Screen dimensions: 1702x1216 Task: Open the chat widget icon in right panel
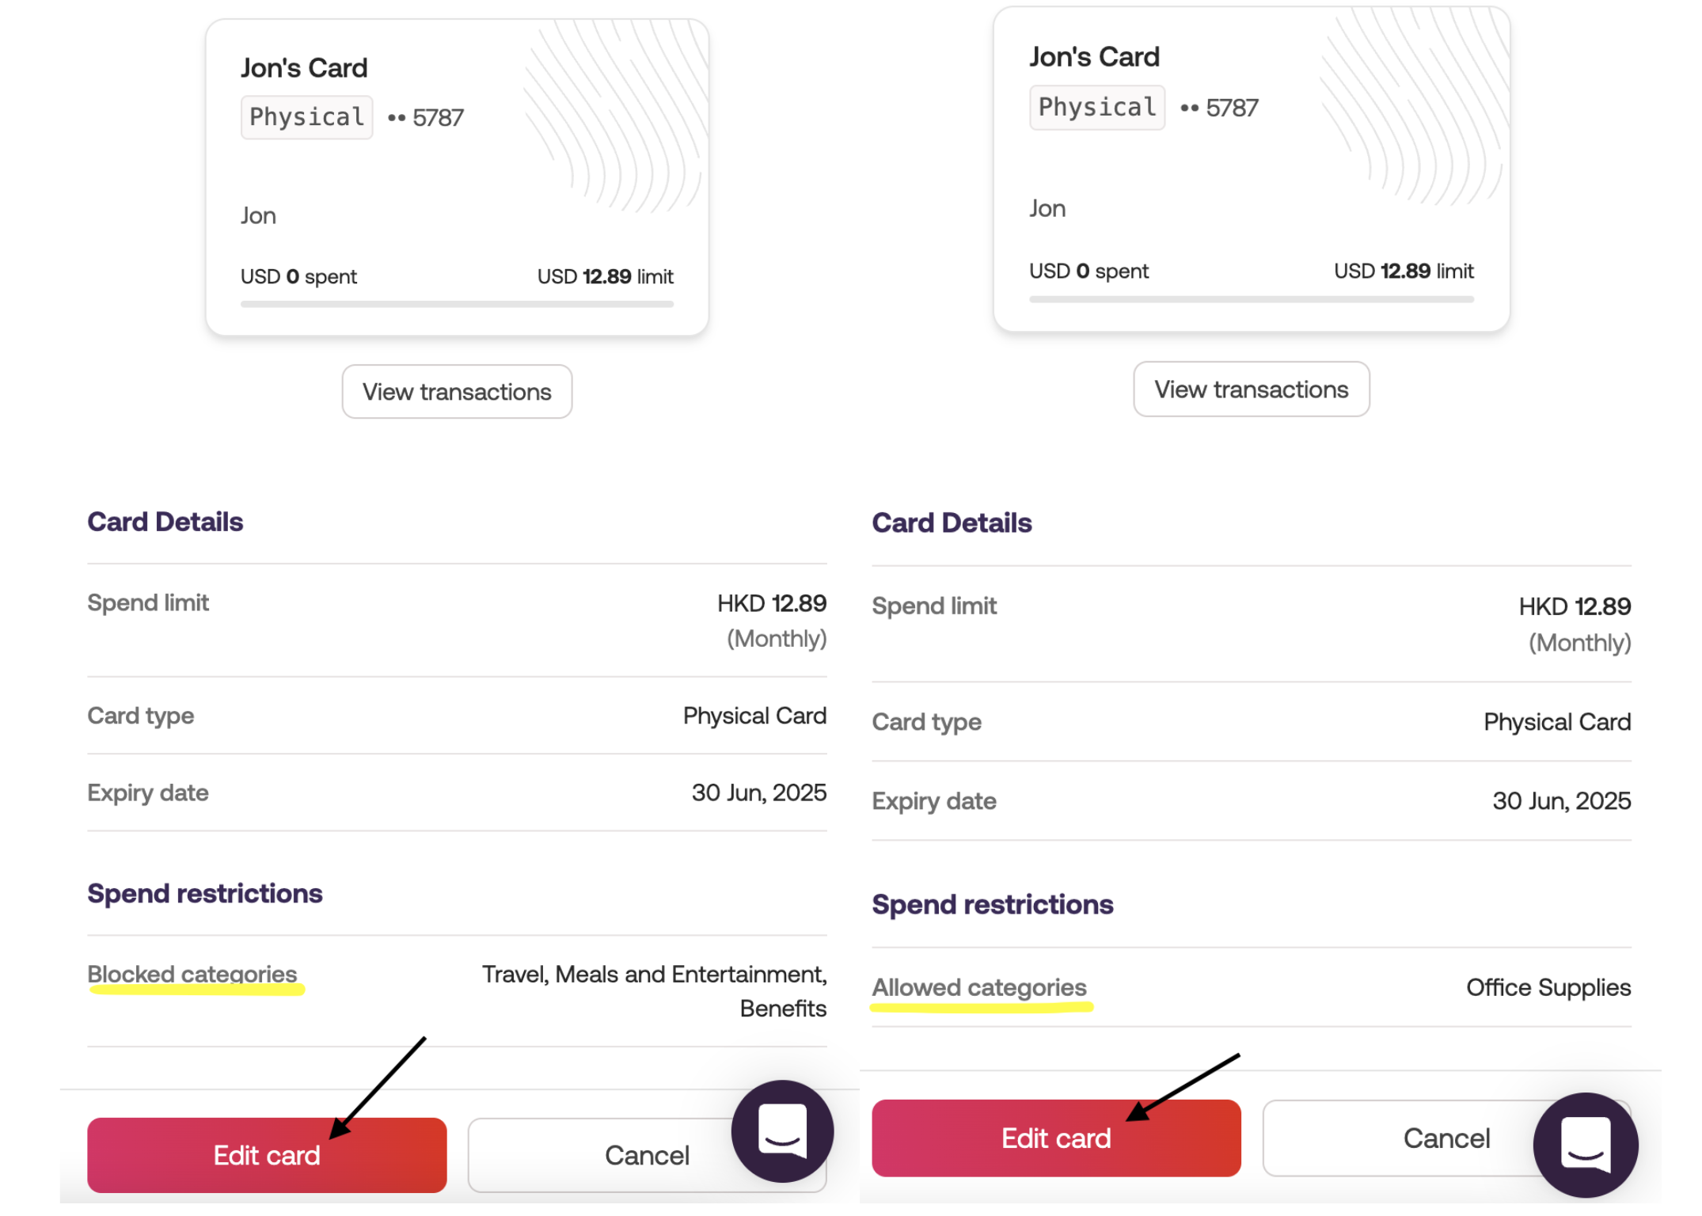pos(1585,1144)
